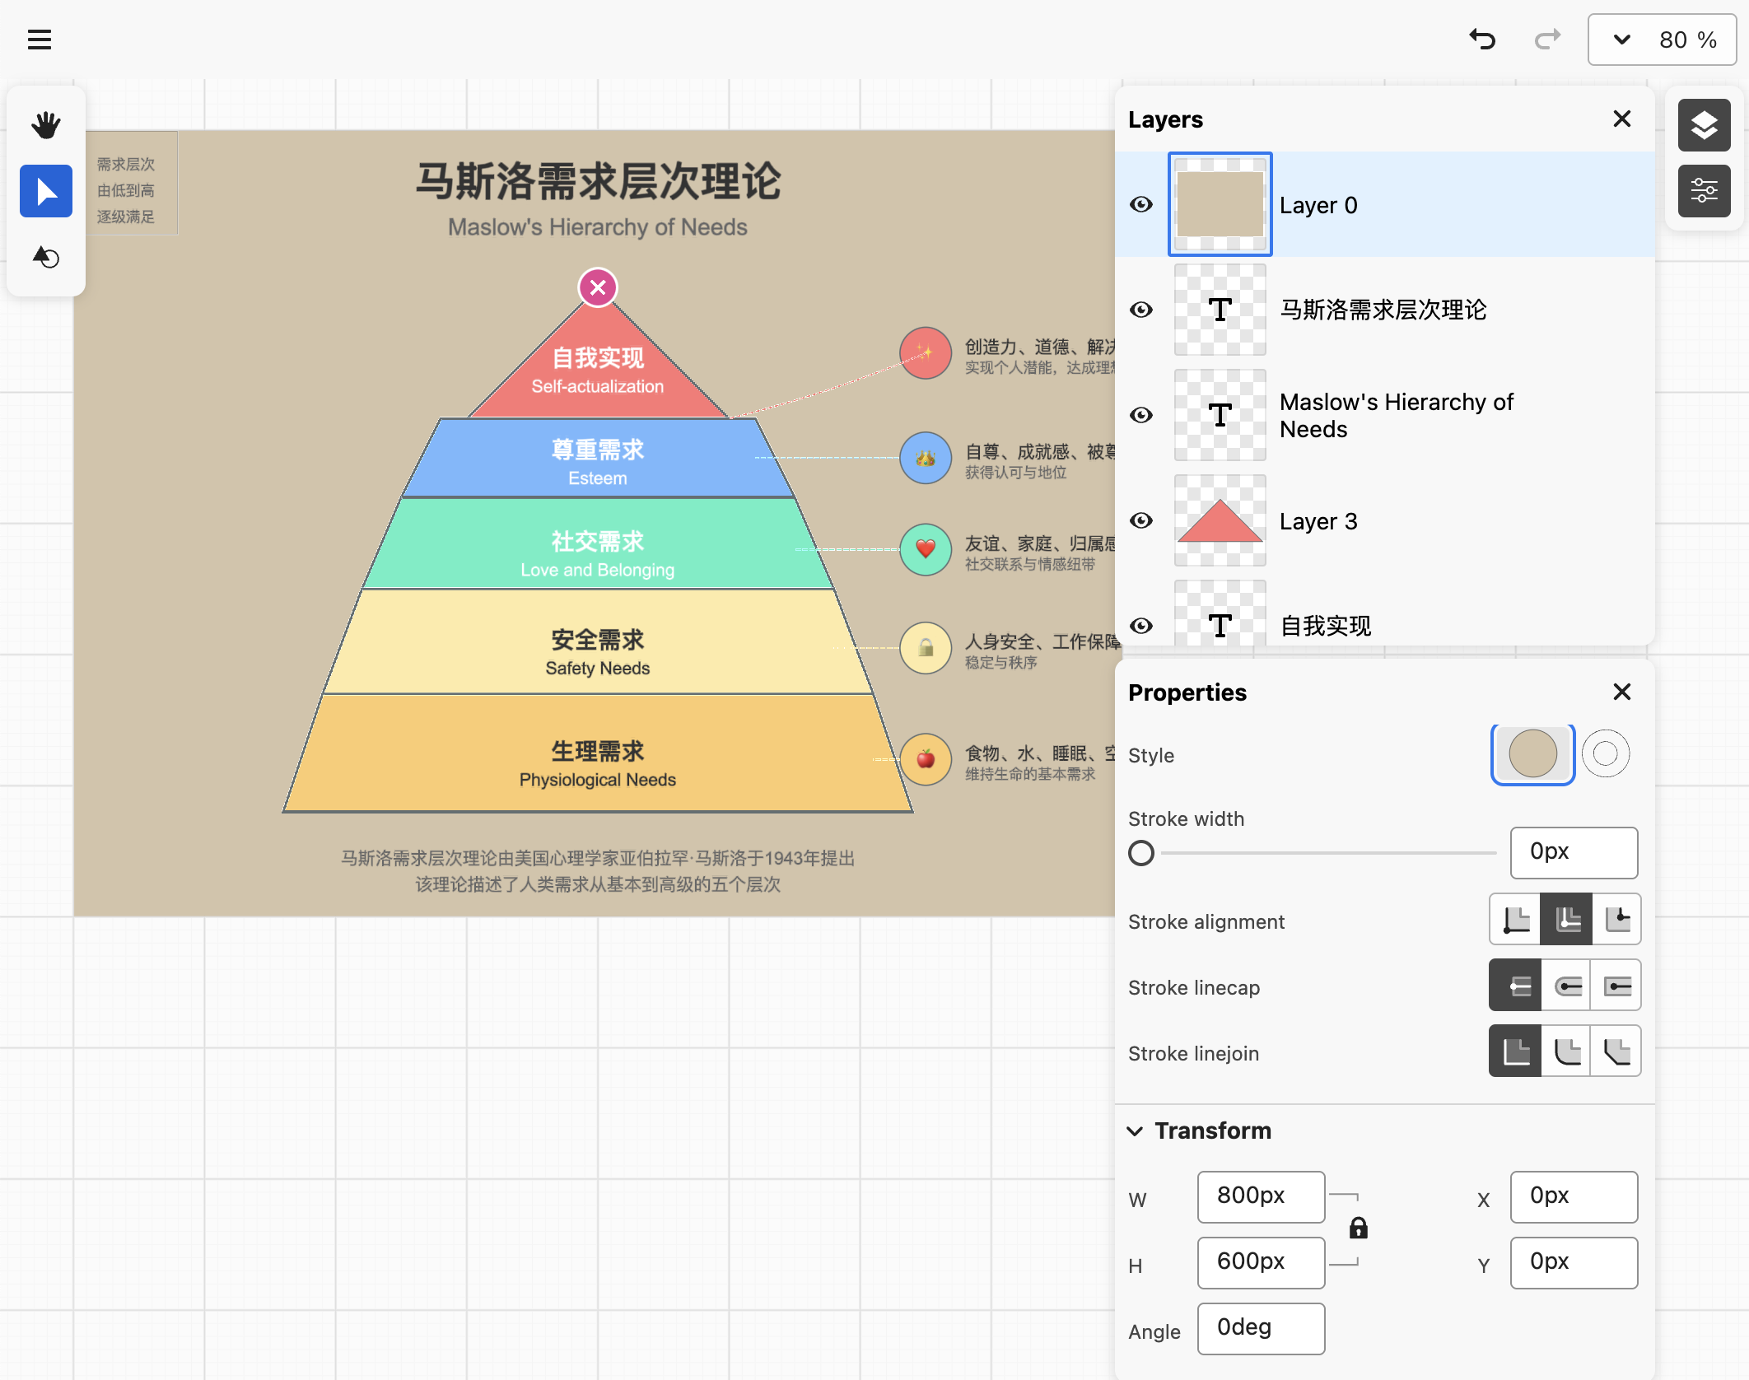Choose bevel stroke linejoin
1749x1380 pixels.
point(1616,1051)
